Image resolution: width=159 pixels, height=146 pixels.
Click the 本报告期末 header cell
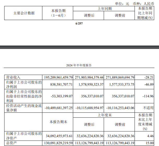[58, 122]
